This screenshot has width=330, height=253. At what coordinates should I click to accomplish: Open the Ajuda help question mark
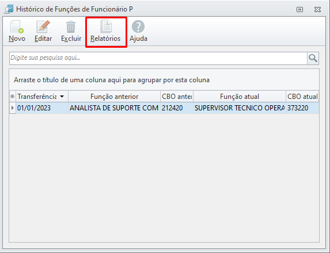coord(138,26)
